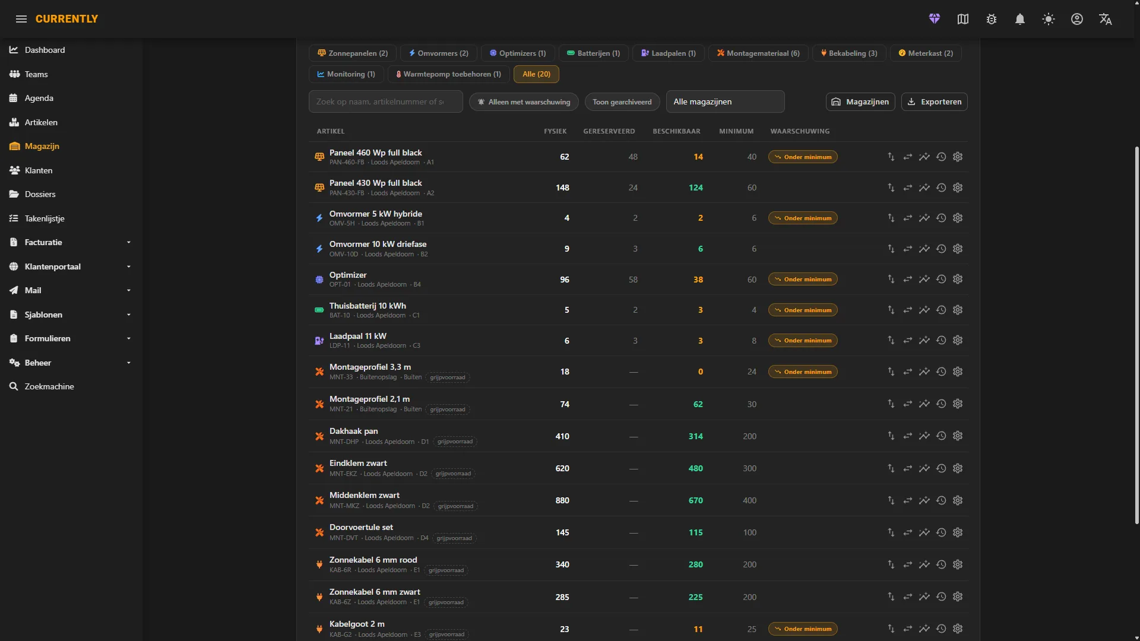Click 'Onder minimum' badge on Optimizer row
The height and width of the screenshot is (641, 1140).
coord(803,279)
